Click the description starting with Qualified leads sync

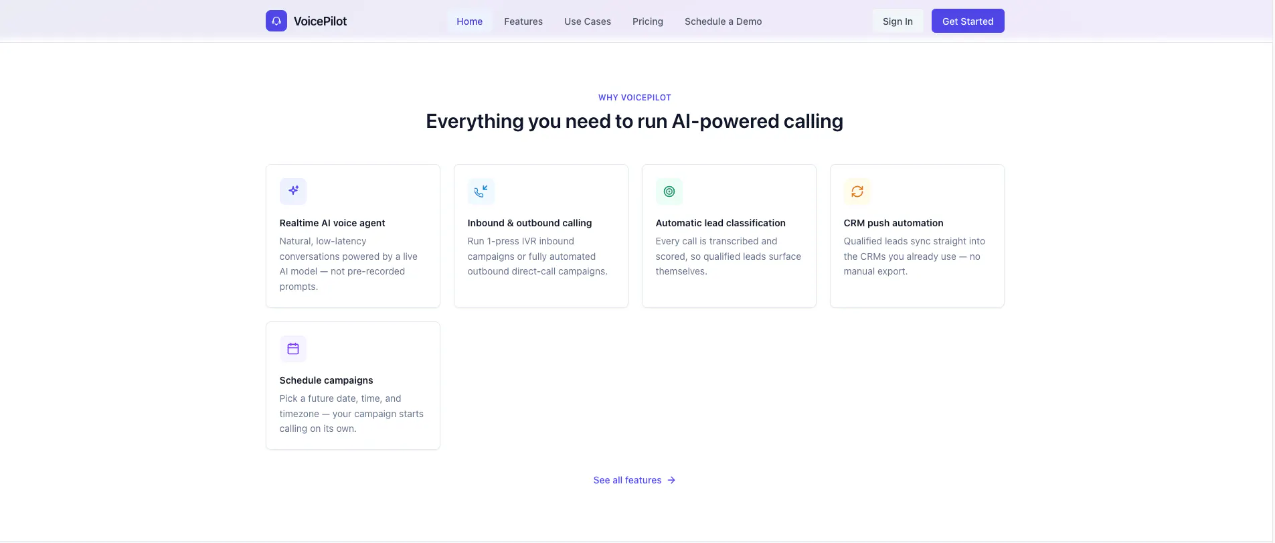[914, 256]
